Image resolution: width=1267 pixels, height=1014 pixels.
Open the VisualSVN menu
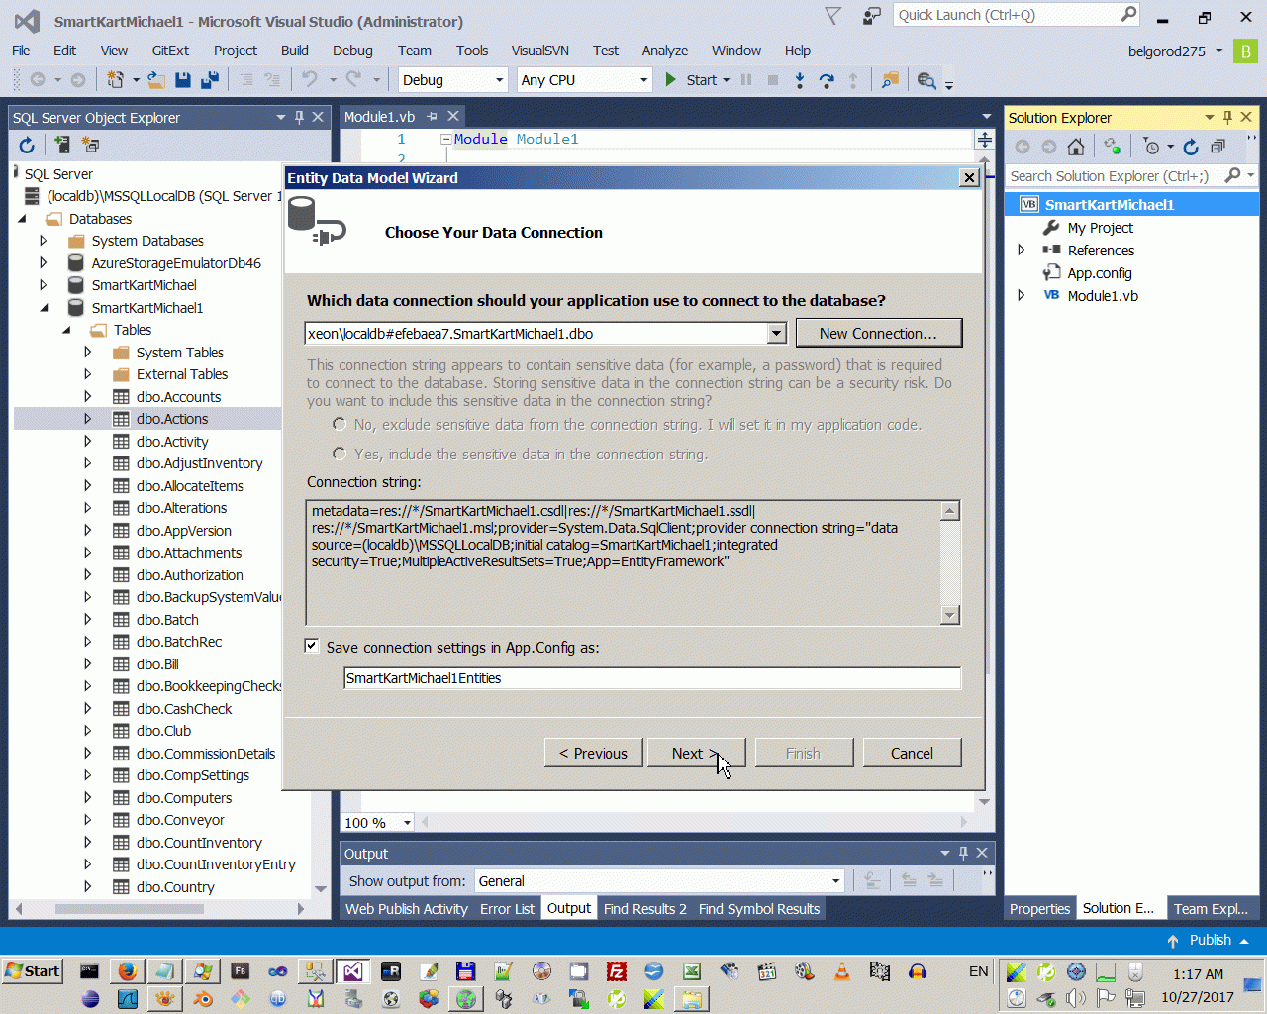click(x=539, y=51)
